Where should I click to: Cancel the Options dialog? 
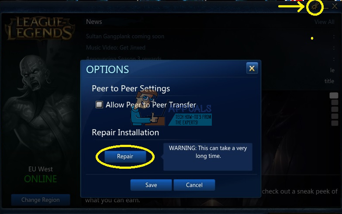(194, 185)
